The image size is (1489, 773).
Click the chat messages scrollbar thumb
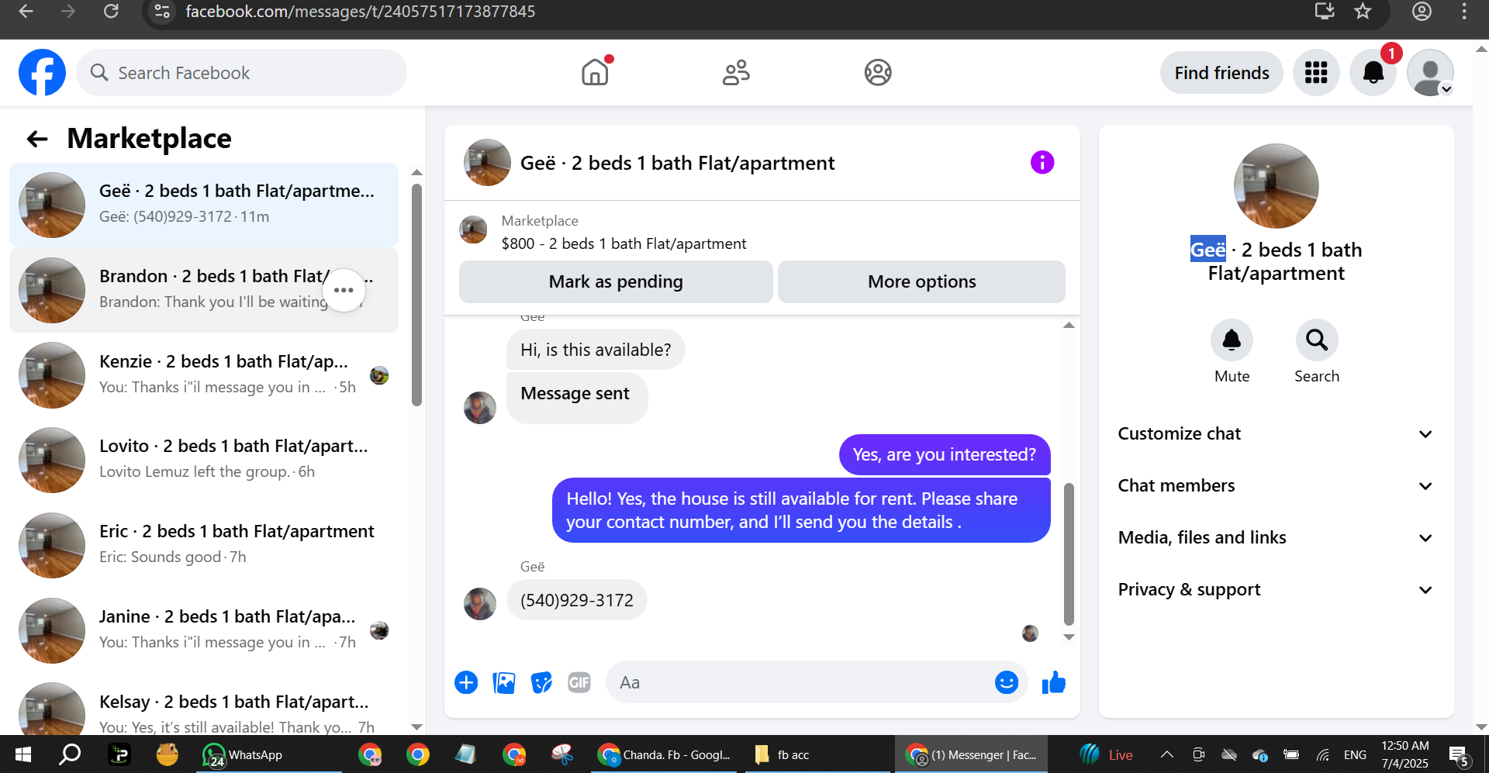[1069, 554]
